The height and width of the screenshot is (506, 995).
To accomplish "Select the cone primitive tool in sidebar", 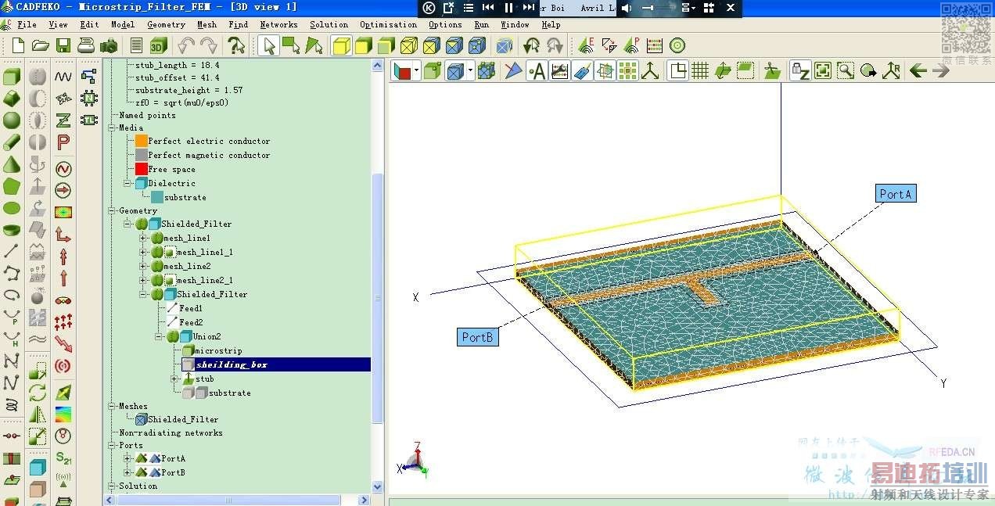I will pos(12,165).
